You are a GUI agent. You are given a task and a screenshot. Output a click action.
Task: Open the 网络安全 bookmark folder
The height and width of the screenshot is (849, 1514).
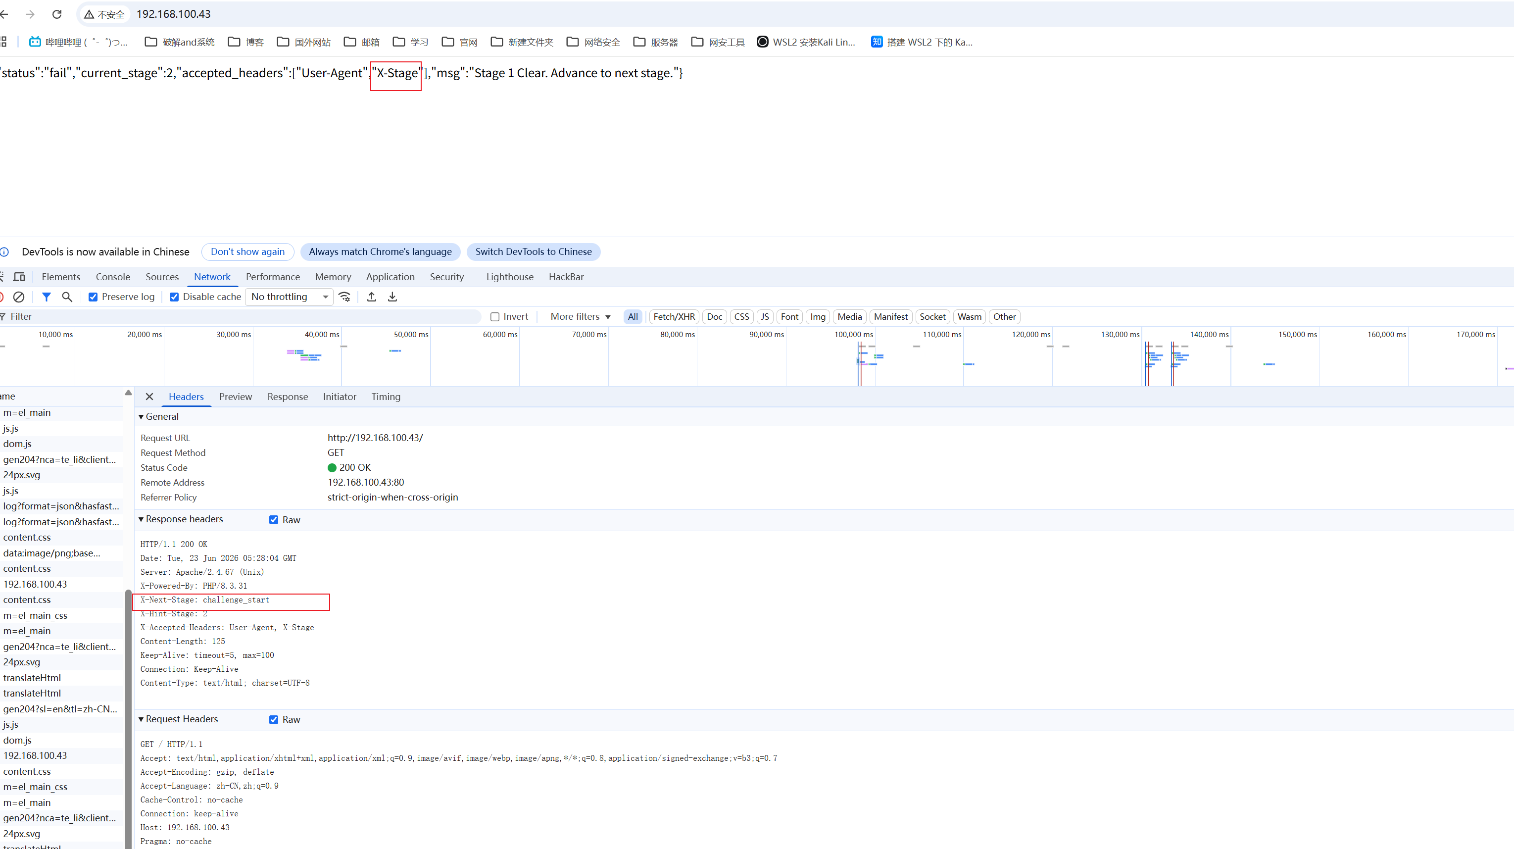coord(593,42)
